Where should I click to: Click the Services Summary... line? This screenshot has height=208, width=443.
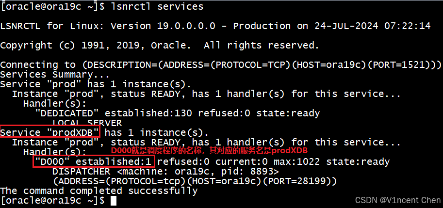[55, 75]
